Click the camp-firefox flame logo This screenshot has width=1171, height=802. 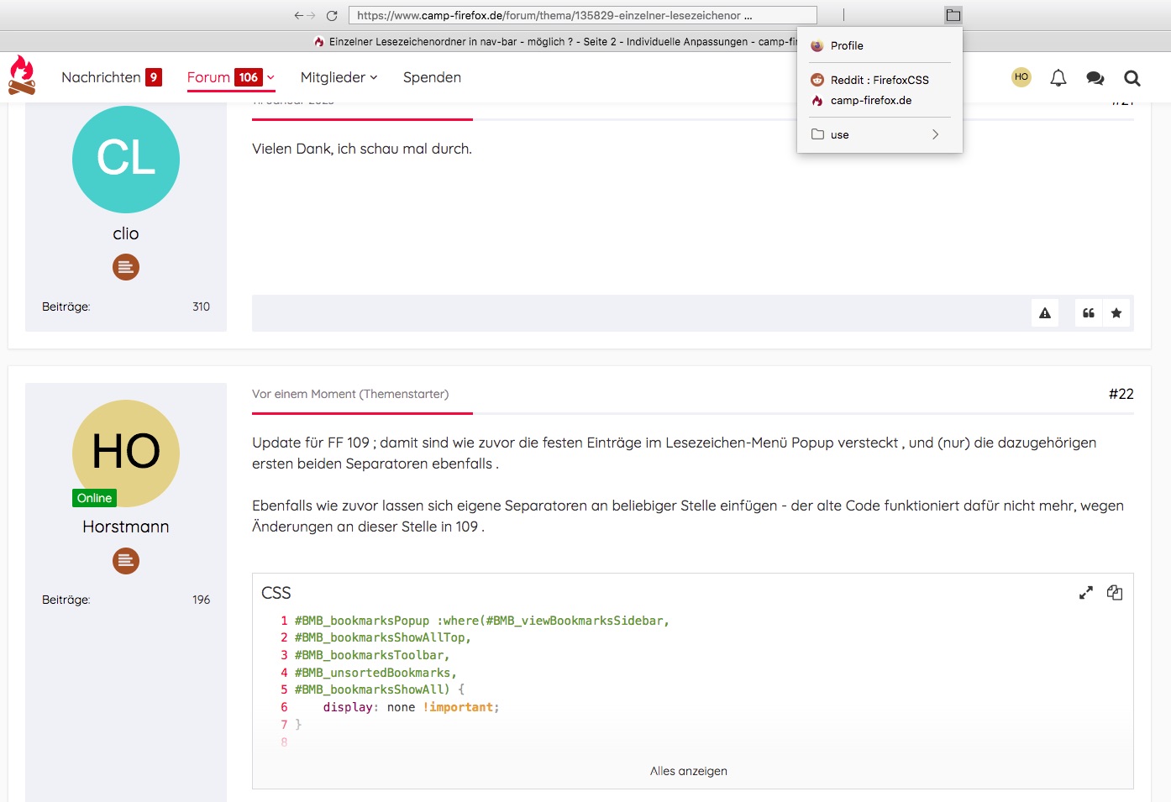[22, 76]
